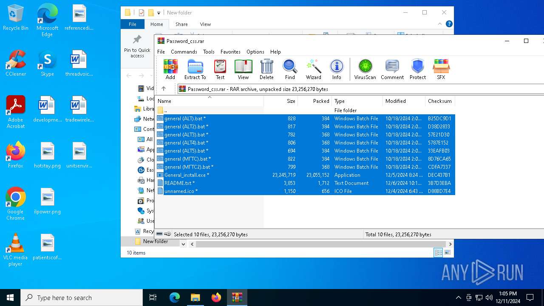The width and height of the screenshot is (544, 306).
Task: Switch Explorer to large icons view
Action: pyautogui.click(x=447, y=253)
